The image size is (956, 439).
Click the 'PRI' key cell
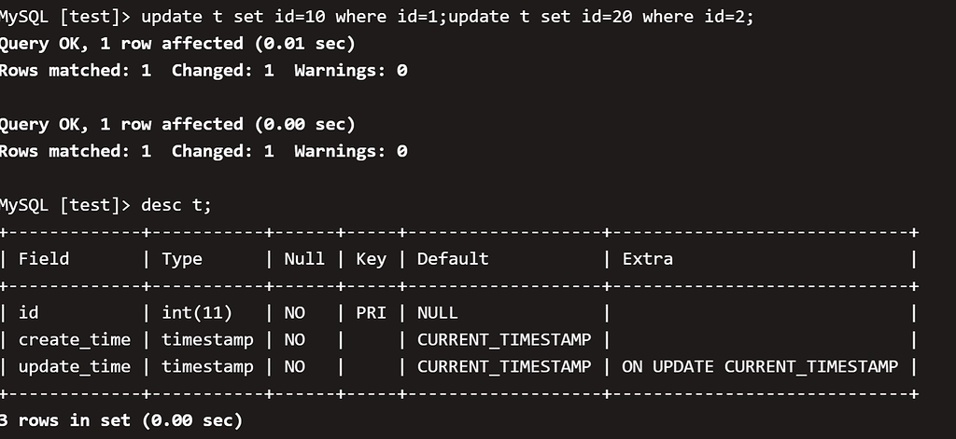tap(371, 313)
